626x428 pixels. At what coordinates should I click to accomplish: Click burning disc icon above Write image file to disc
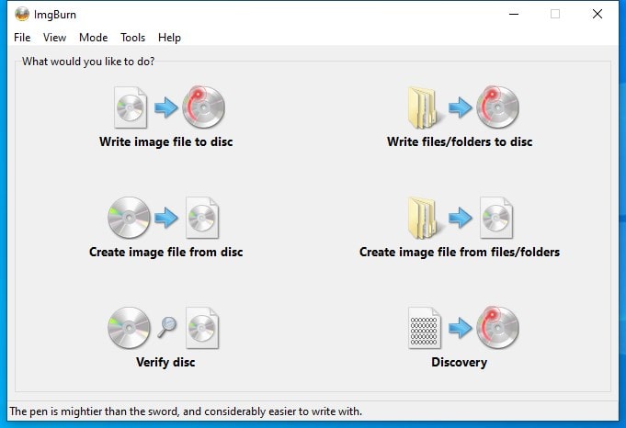pyautogui.click(x=203, y=107)
